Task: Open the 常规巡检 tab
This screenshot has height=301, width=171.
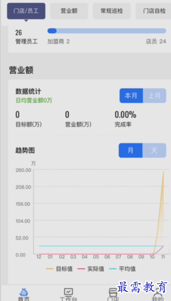Action: [x=112, y=11]
